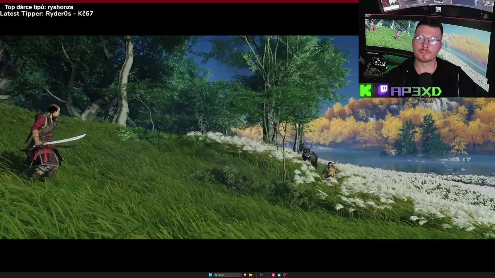Click the AP3XD channel name
The image size is (495, 278).
(x=416, y=92)
